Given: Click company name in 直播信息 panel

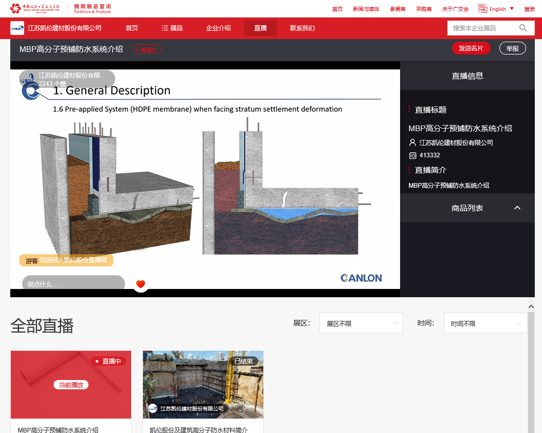Looking at the screenshot, I should [456, 142].
